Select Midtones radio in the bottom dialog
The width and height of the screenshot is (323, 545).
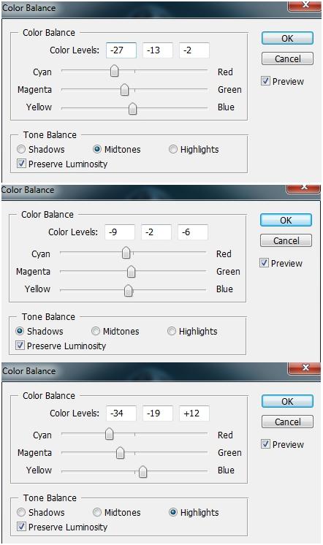(x=97, y=512)
